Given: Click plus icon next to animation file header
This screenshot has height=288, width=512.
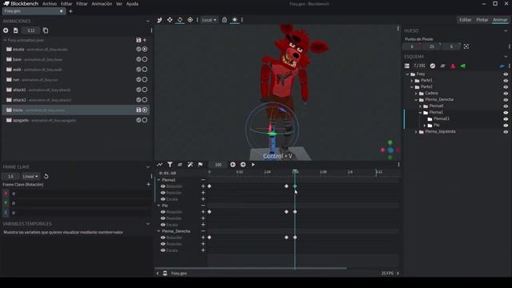Looking at the screenshot, I should coord(145,40).
